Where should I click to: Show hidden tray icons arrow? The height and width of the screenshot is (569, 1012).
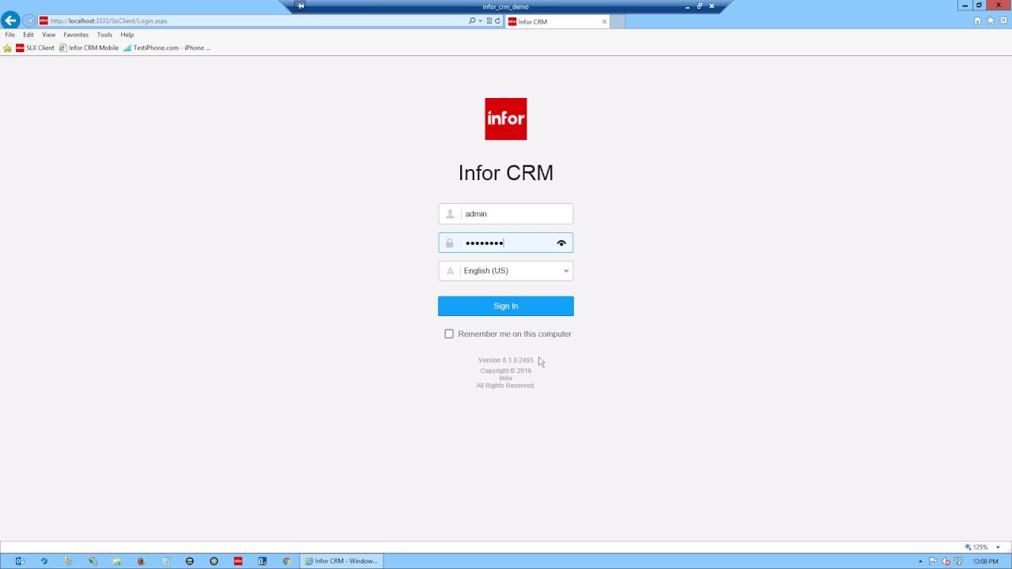pos(920,561)
